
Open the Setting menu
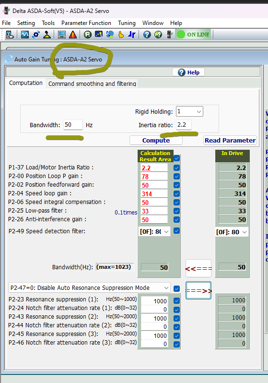click(x=26, y=23)
